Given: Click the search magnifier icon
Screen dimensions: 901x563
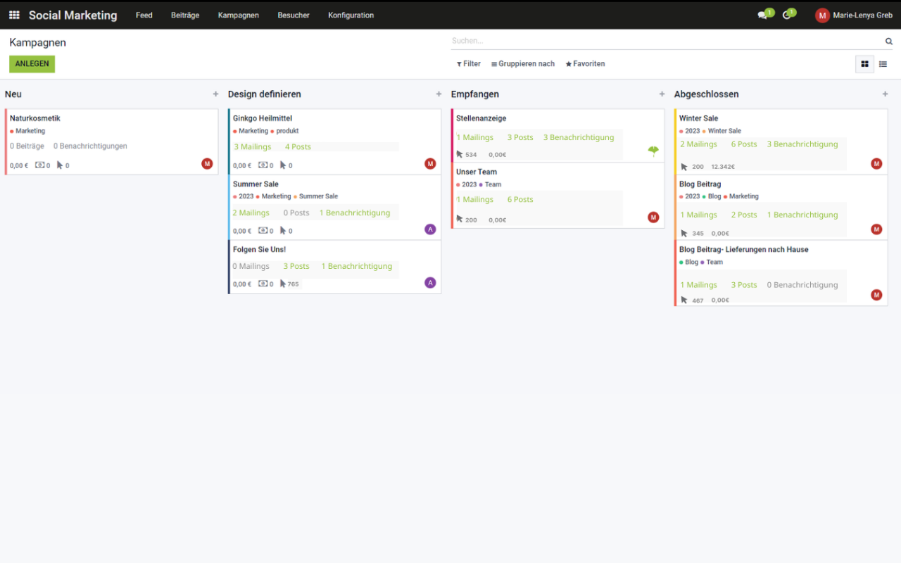Looking at the screenshot, I should (x=888, y=42).
